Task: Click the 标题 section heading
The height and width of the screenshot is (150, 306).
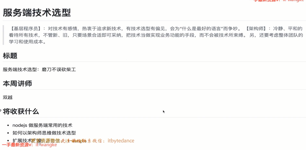Action: coord(10,56)
